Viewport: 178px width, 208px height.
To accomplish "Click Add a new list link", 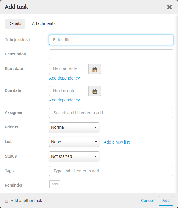I will 116,142.
